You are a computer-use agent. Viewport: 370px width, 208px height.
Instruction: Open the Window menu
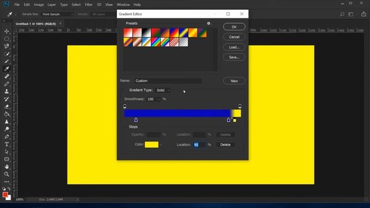point(123,5)
